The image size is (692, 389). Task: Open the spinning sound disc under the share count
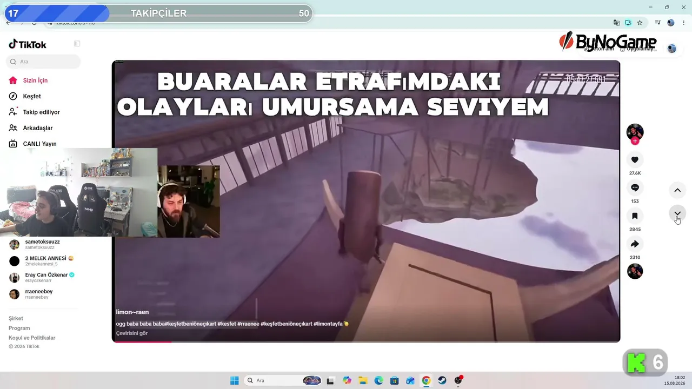click(635, 271)
